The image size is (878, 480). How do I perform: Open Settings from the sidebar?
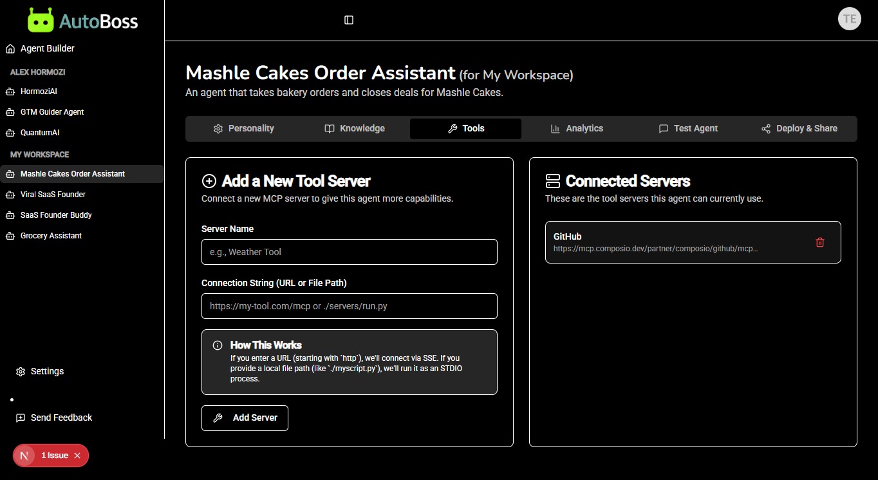tap(47, 371)
